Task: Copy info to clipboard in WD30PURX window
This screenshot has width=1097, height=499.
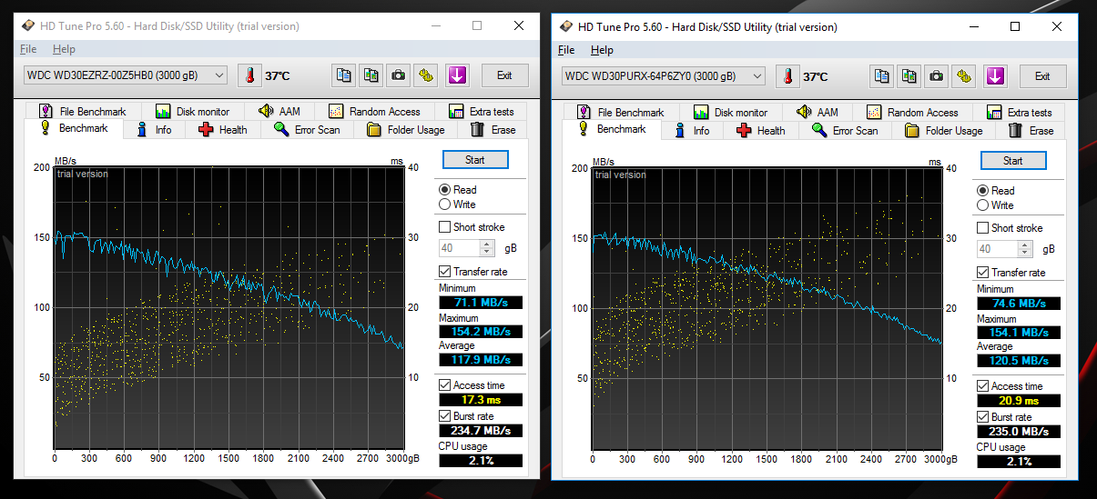Action: (x=881, y=76)
